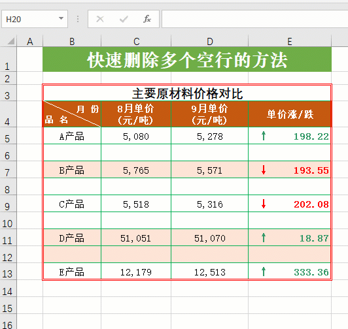The image size is (348, 329).
Task: Click the Name Box showing H20
Action: pos(35,19)
